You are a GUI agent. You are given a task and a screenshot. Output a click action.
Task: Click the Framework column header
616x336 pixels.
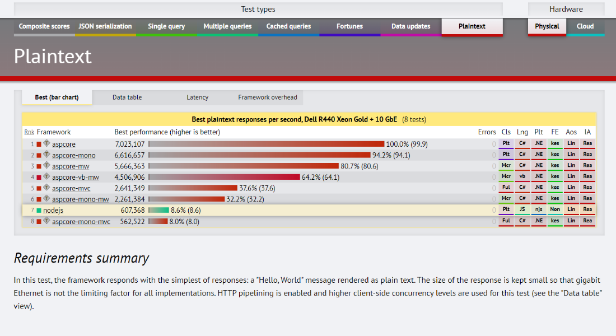[x=54, y=132]
